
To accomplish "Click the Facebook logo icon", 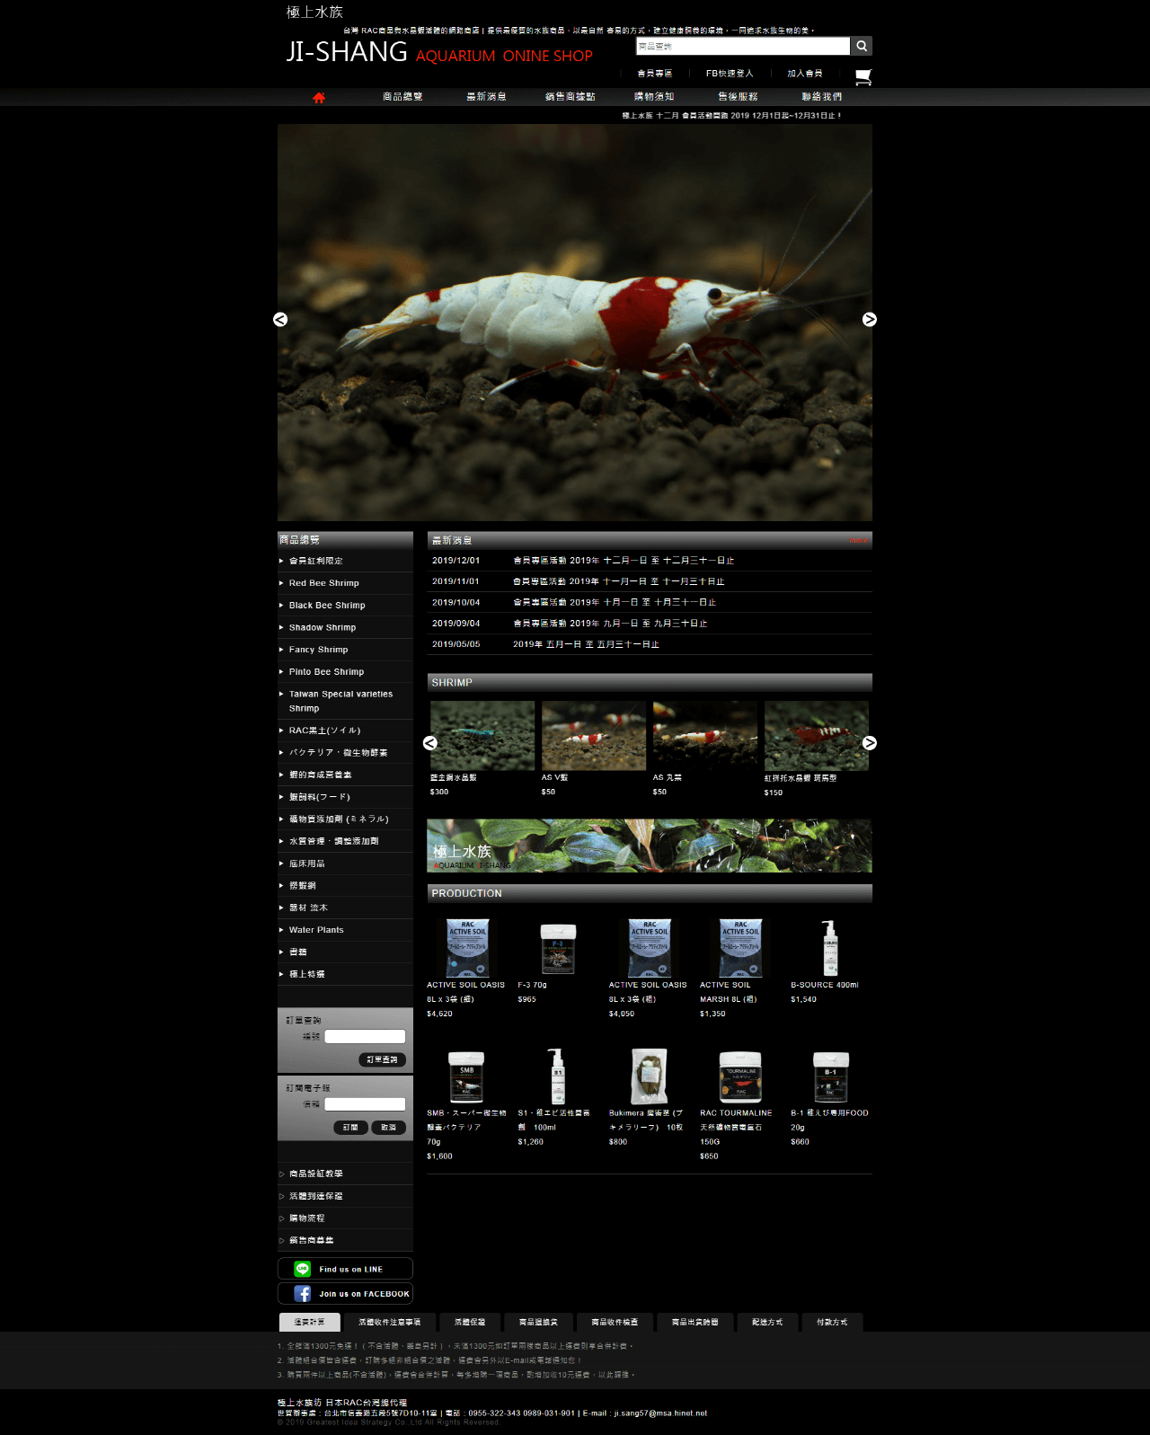I will click(x=303, y=1294).
